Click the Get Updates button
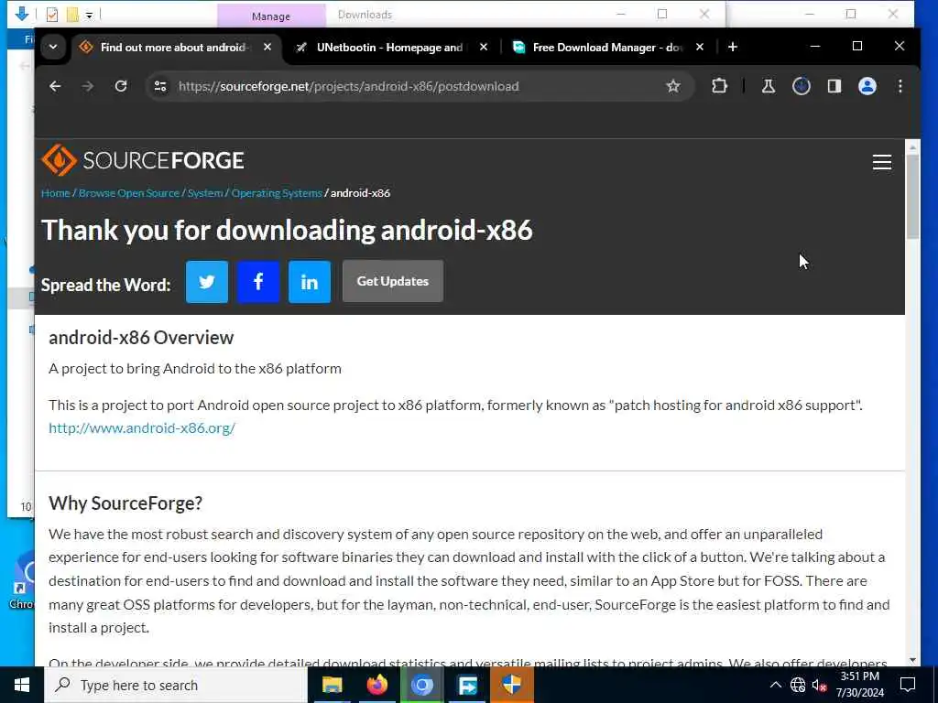 click(x=392, y=281)
